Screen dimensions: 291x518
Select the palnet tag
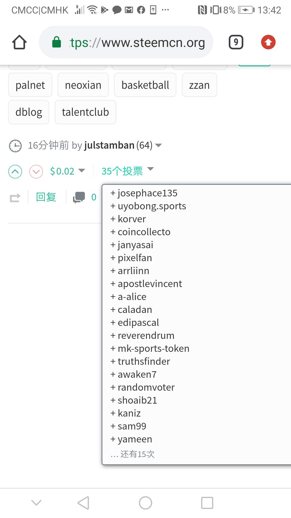click(30, 85)
